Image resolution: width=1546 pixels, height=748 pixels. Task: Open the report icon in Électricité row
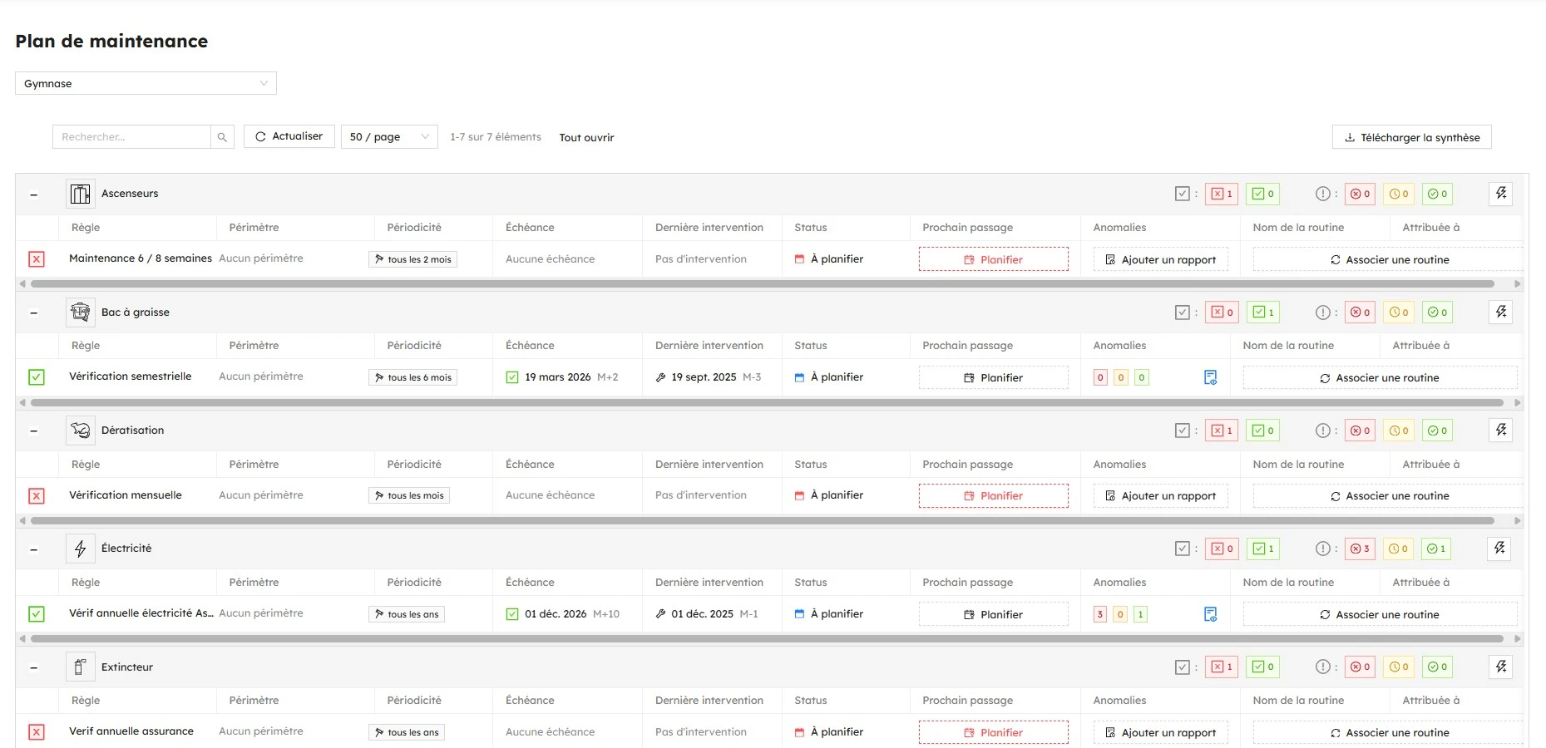pos(1210,614)
